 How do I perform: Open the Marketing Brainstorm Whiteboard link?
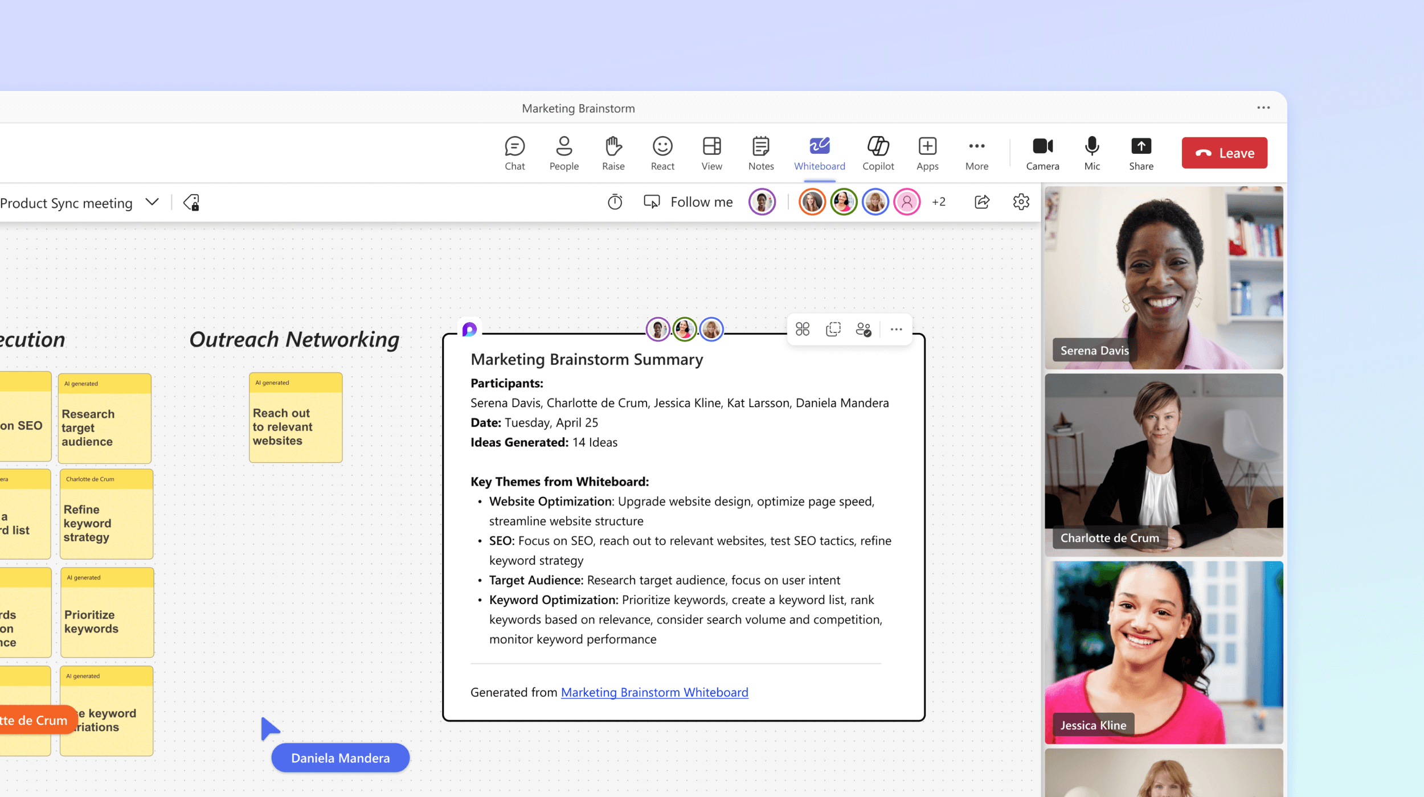coord(653,691)
